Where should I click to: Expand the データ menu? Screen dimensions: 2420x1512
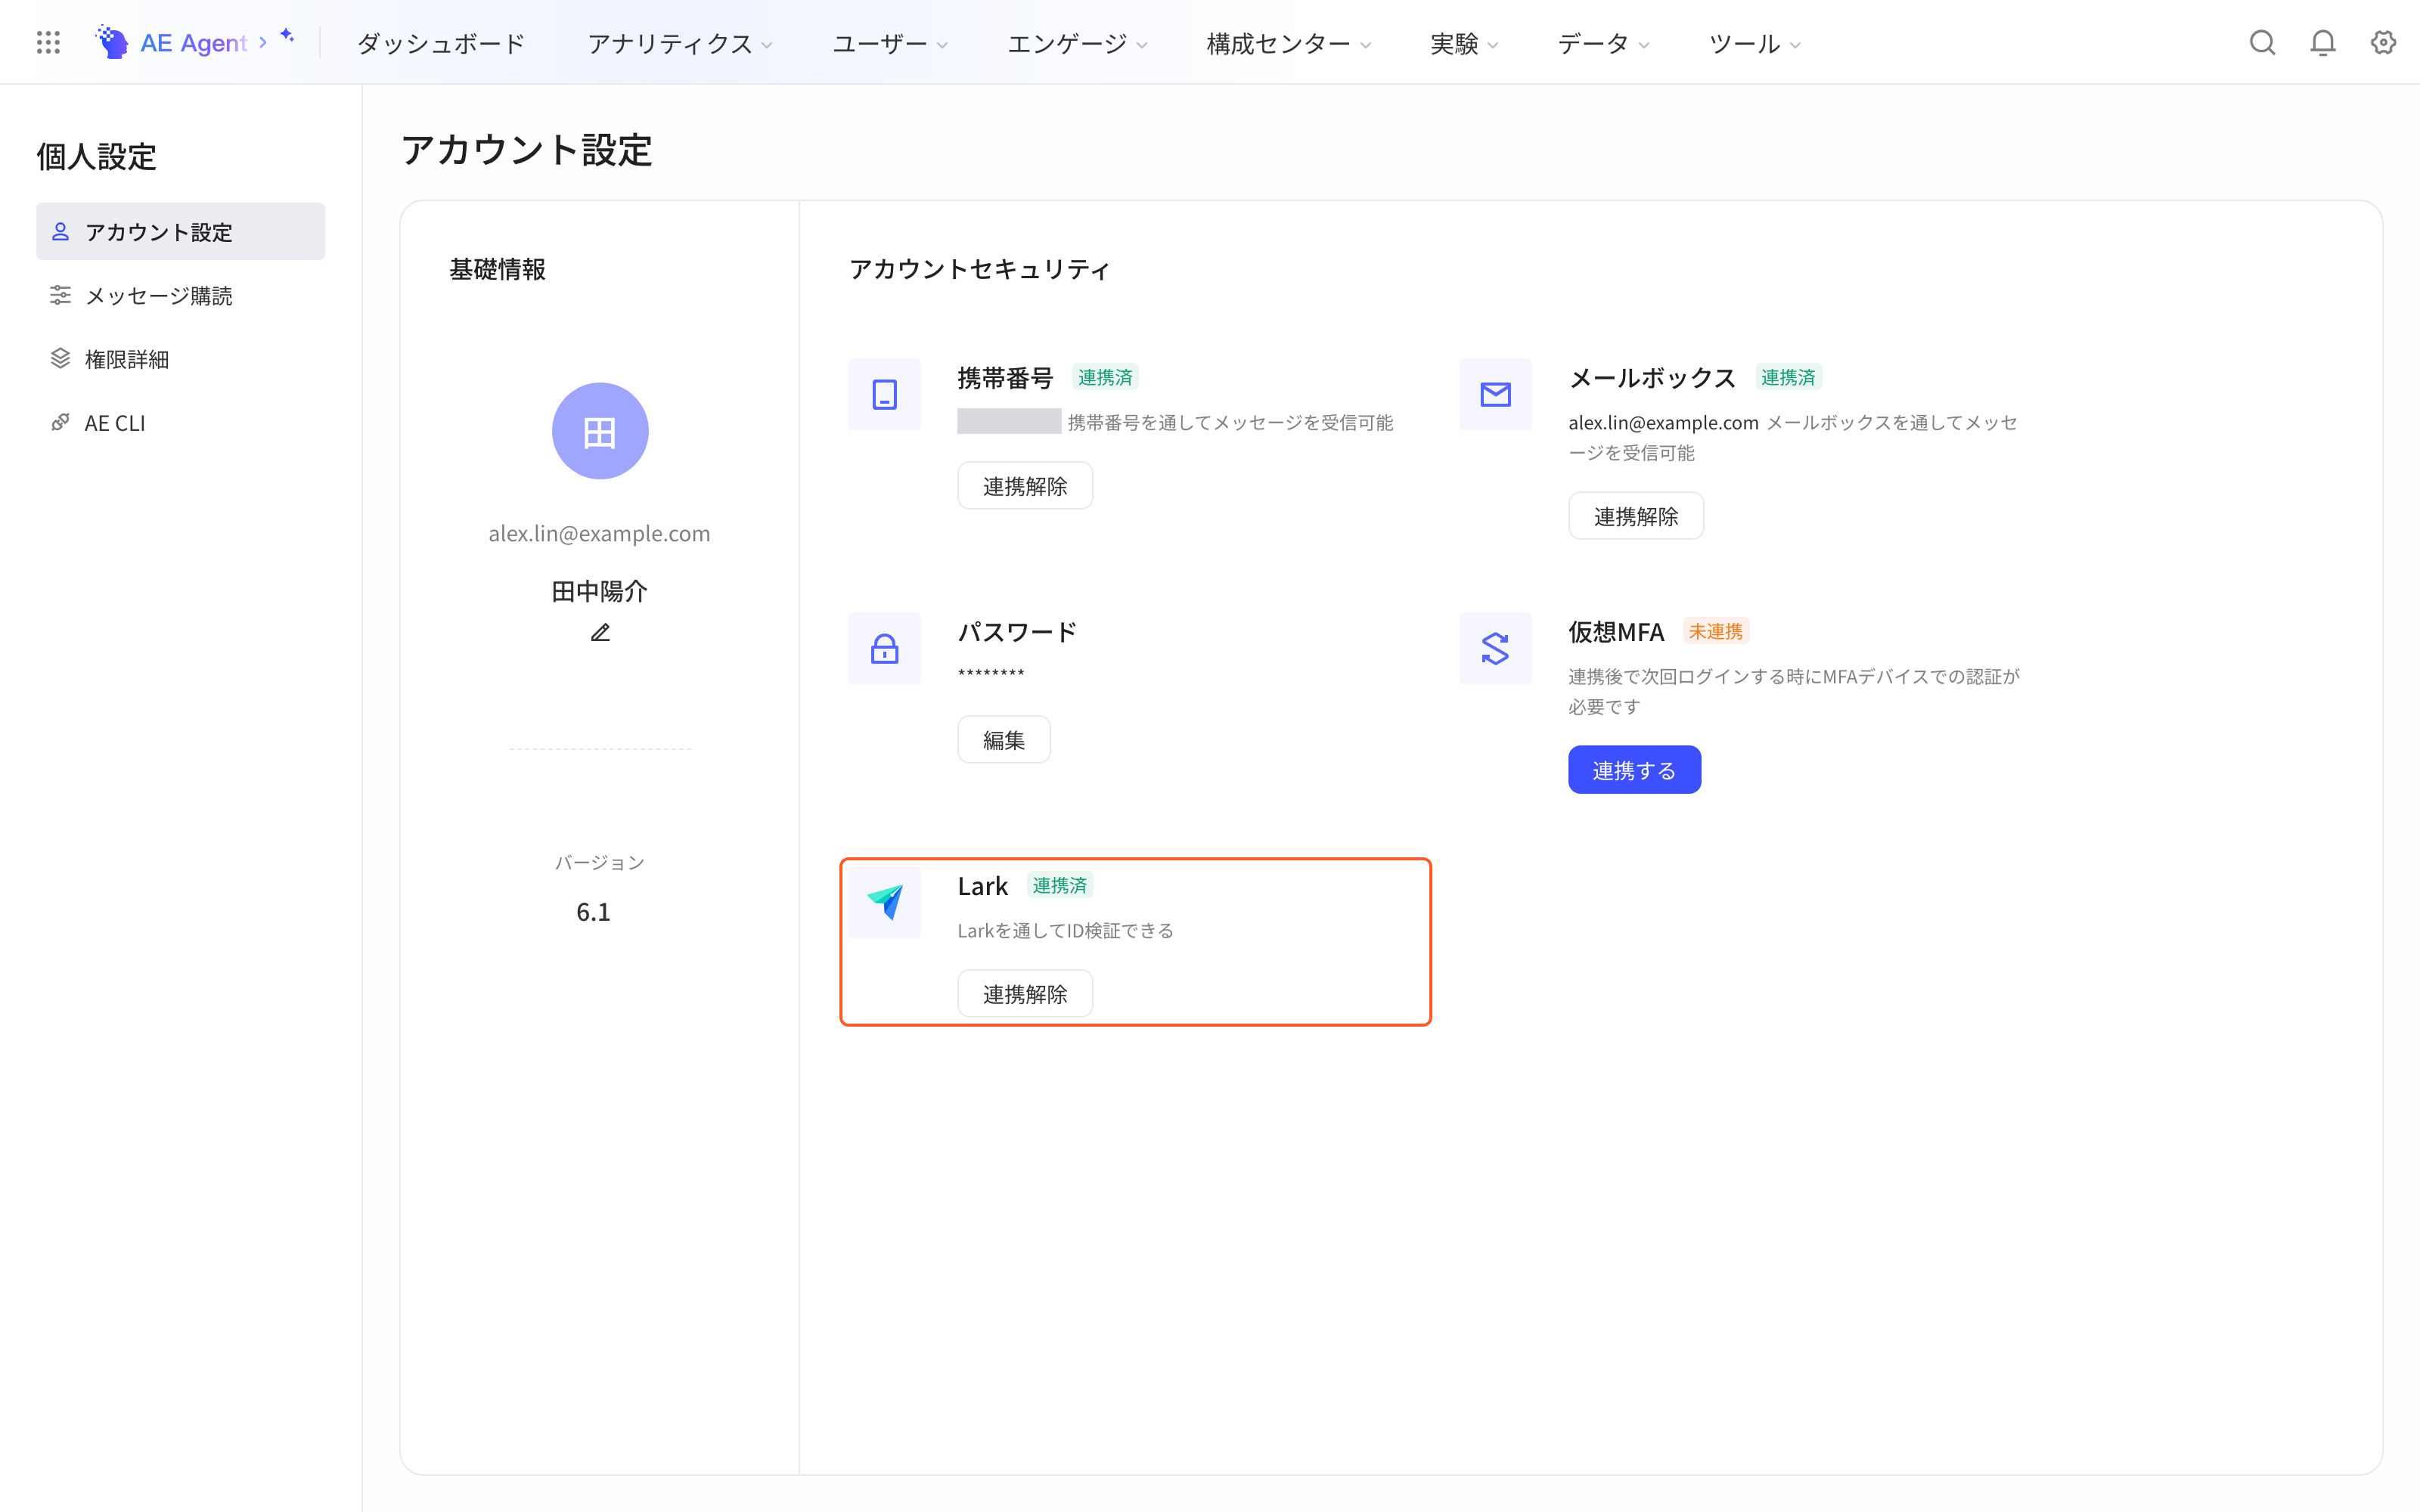coord(1603,43)
